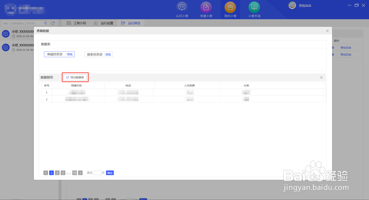369x200 pixels.
Task: Go to next page in the dialog pager
Action: tap(80, 173)
